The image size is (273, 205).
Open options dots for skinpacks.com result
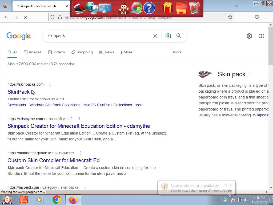pos(50,84)
